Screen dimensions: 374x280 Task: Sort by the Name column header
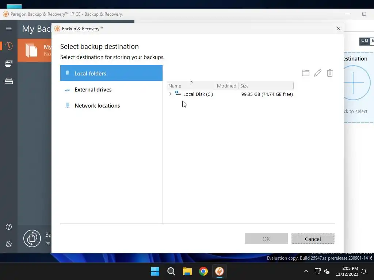191,86
